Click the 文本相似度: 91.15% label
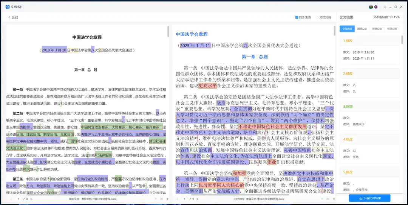This screenshot has width=408, height=205. (x=386, y=17)
